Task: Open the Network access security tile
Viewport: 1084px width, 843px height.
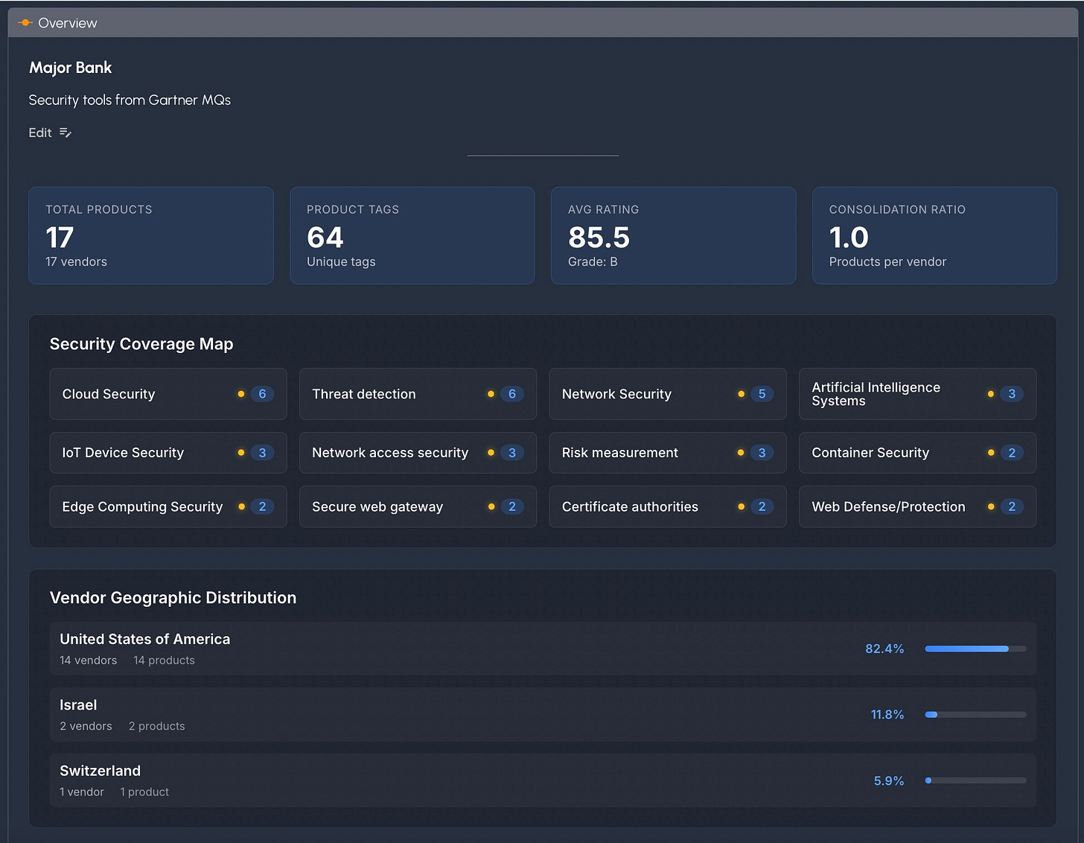Action: coord(417,453)
